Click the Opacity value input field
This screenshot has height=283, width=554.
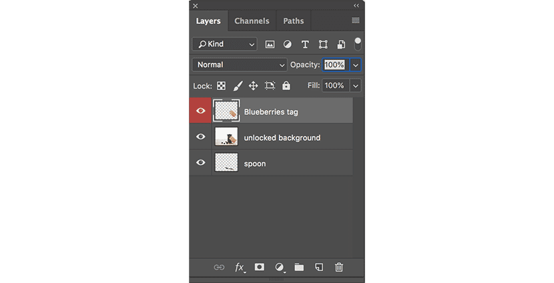pyautogui.click(x=334, y=65)
